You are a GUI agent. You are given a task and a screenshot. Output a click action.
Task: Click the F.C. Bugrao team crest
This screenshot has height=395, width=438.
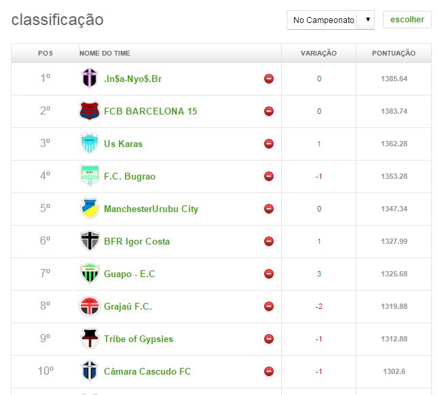[x=90, y=176]
